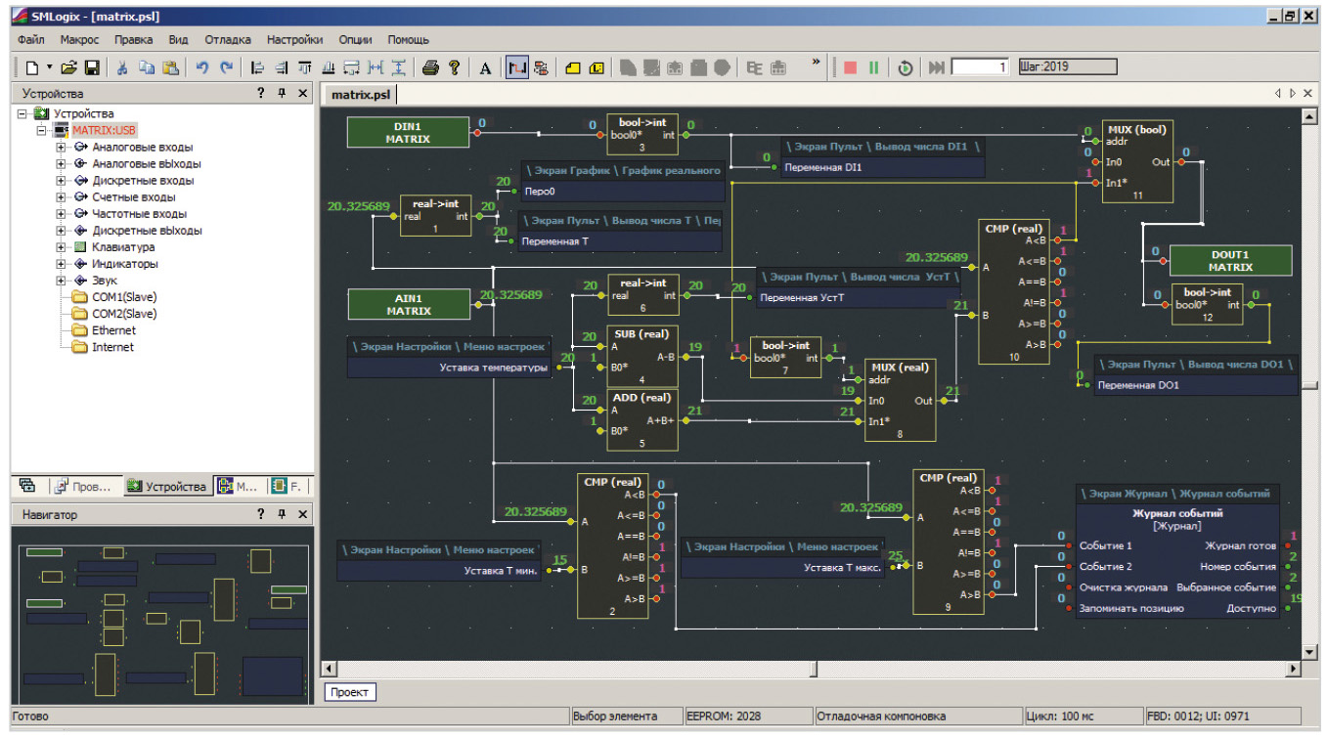Click the Undo arrow icon
This screenshot has width=1327, height=738.
pos(201,67)
